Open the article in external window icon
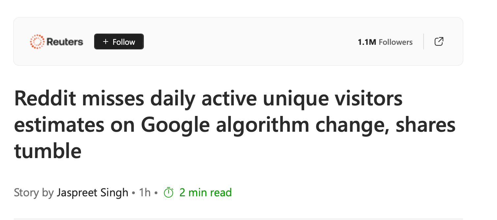The width and height of the screenshot is (497, 220). click(x=439, y=41)
